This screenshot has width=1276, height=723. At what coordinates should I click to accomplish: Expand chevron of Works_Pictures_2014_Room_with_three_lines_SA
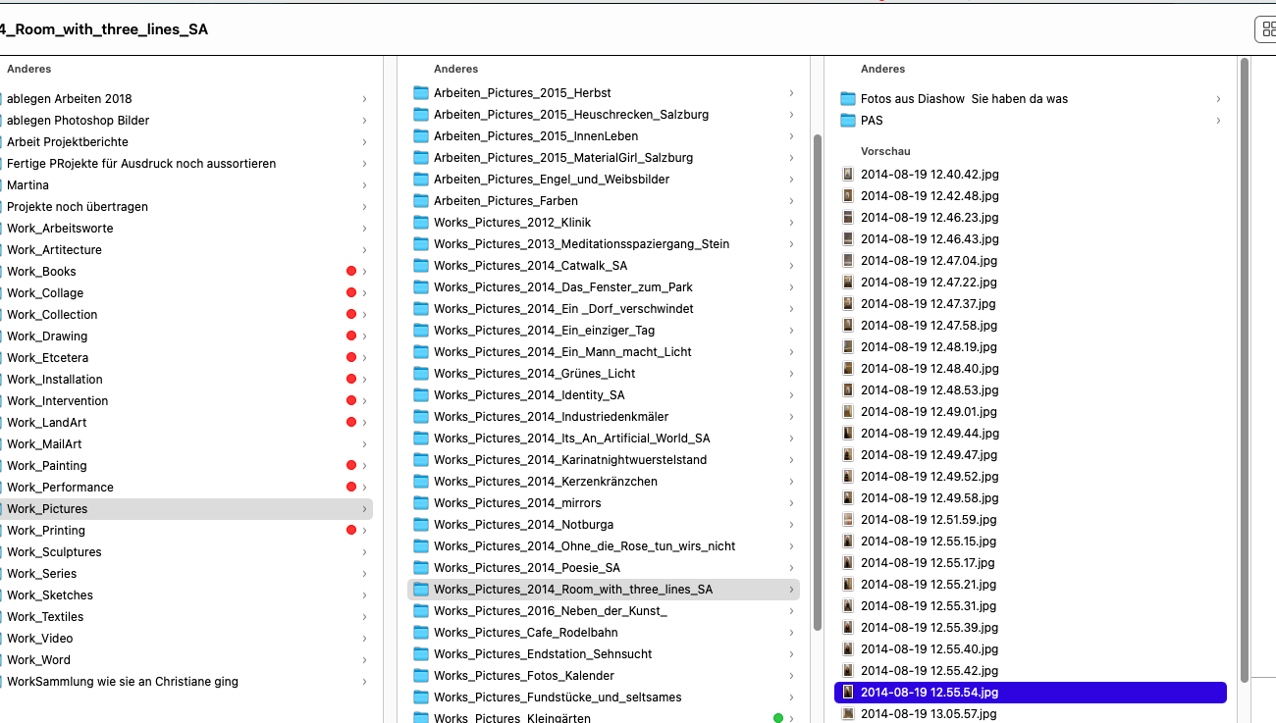point(792,589)
